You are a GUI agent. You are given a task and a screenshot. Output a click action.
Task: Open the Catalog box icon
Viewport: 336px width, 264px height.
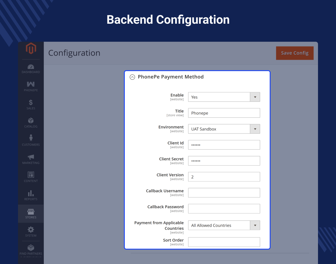pyautogui.click(x=31, y=121)
